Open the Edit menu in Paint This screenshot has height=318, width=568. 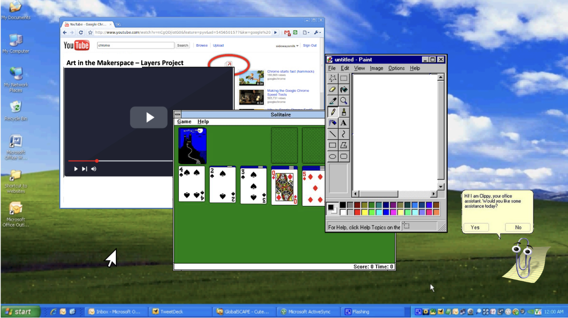tap(345, 68)
